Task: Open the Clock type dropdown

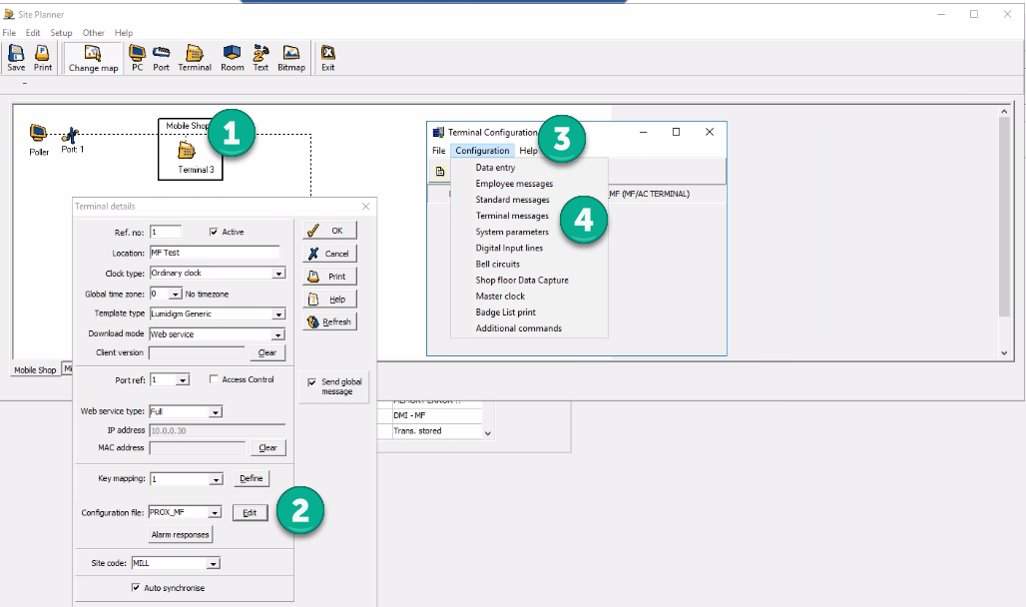Action: 278,274
